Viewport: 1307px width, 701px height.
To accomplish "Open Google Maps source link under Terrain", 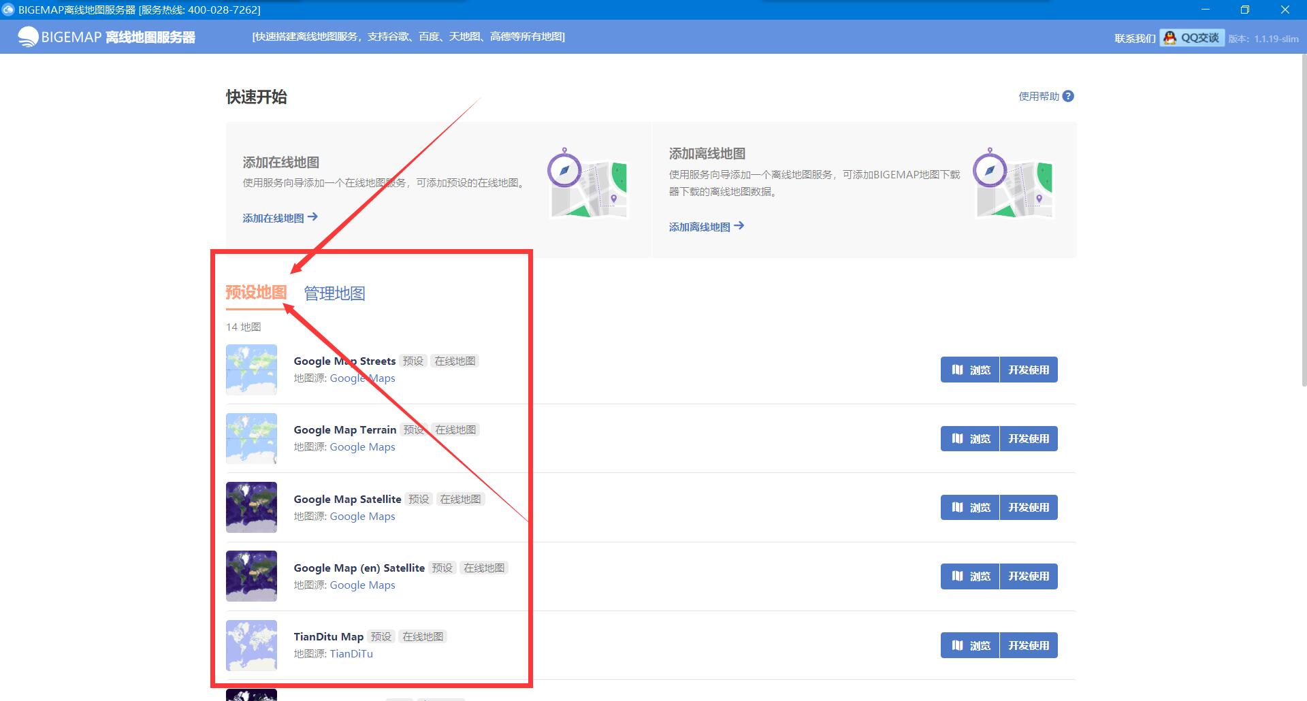I will [x=362, y=447].
